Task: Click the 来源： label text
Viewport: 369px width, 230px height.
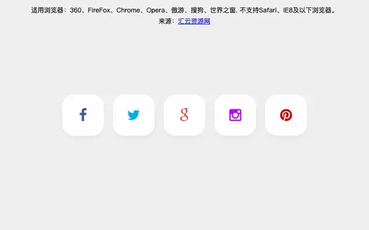Action: coord(168,21)
